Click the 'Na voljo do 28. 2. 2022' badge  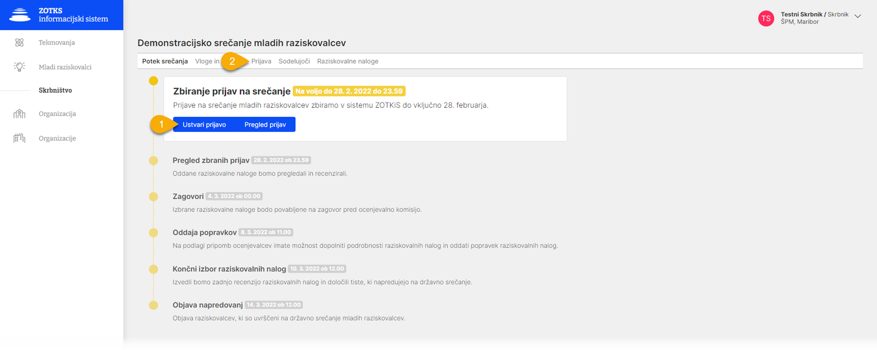349,91
